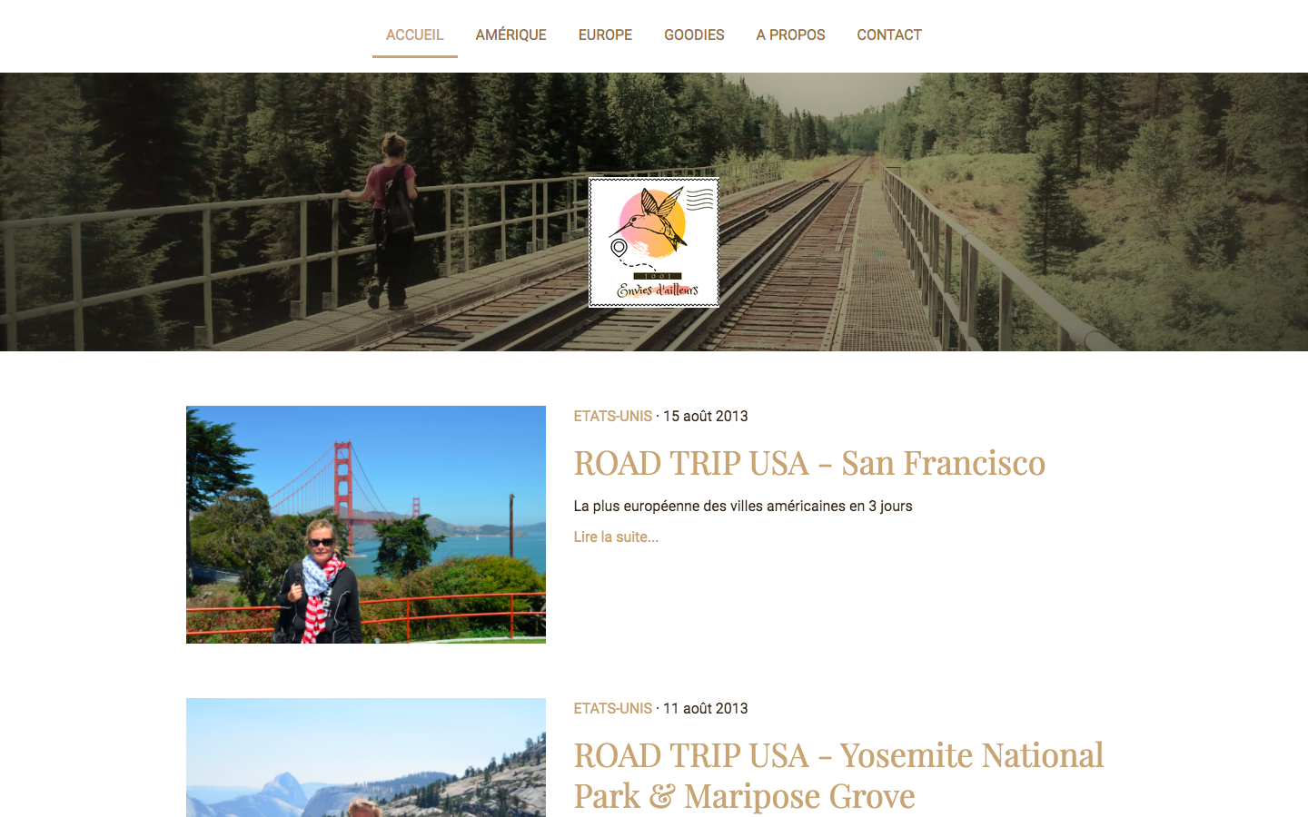Click the Lire la suite... link
Image resolution: width=1308 pixels, height=817 pixels.
(x=616, y=536)
